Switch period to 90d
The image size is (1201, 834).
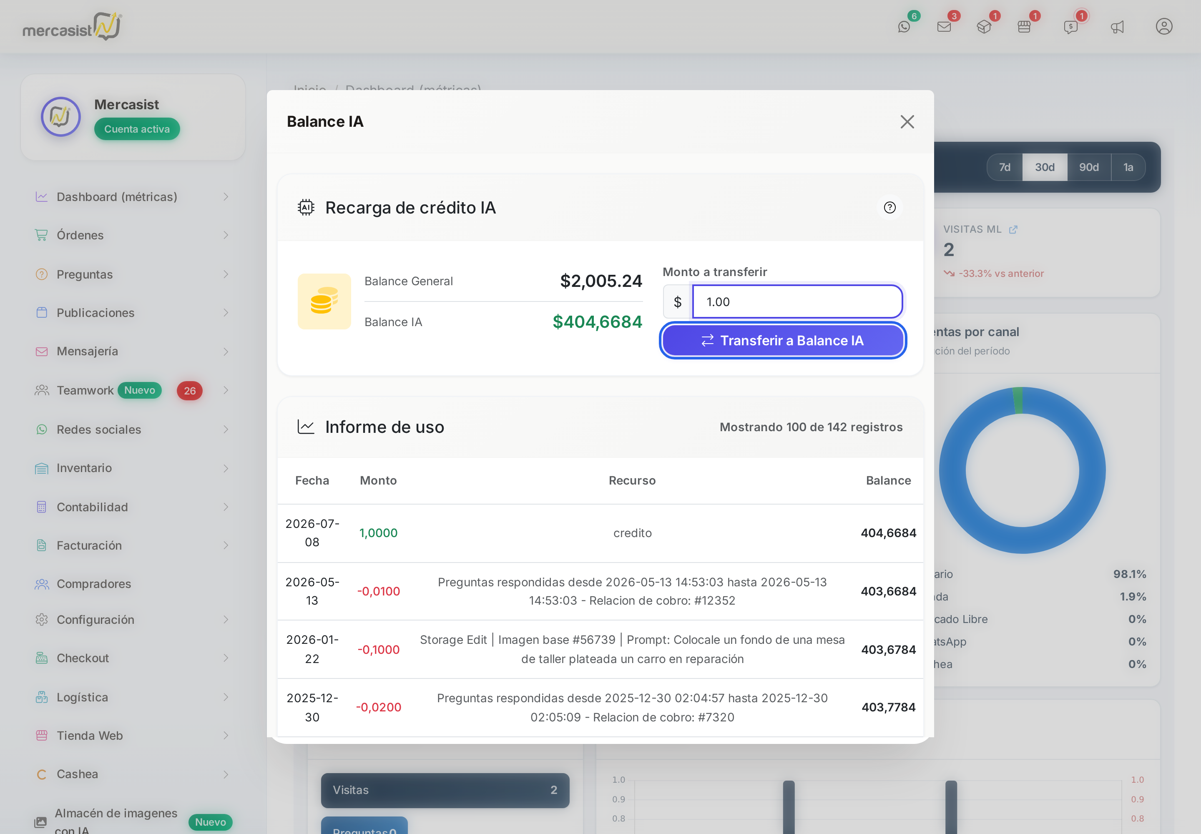click(1089, 167)
